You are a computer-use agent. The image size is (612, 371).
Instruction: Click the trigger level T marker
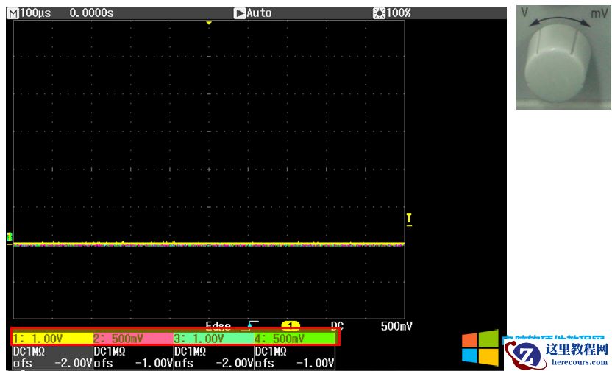tap(409, 219)
